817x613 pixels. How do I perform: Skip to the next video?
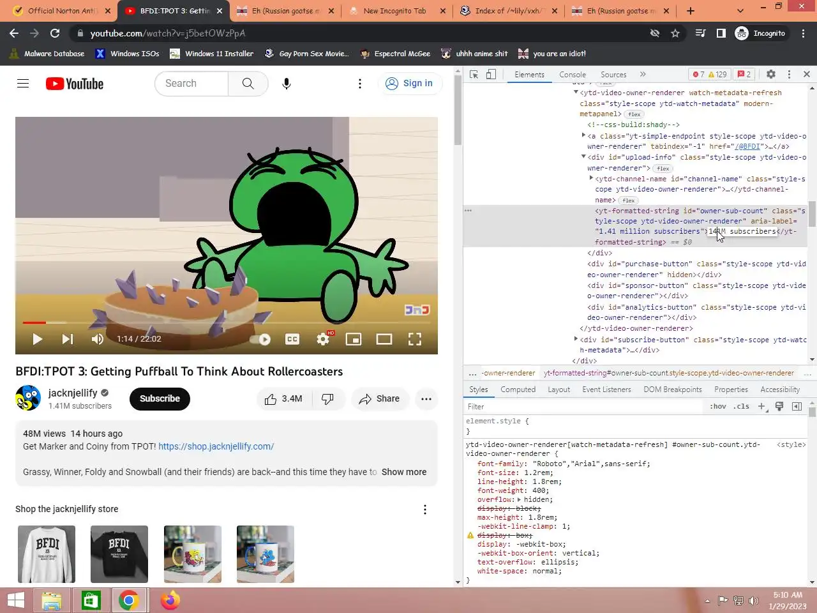[67, 339]
